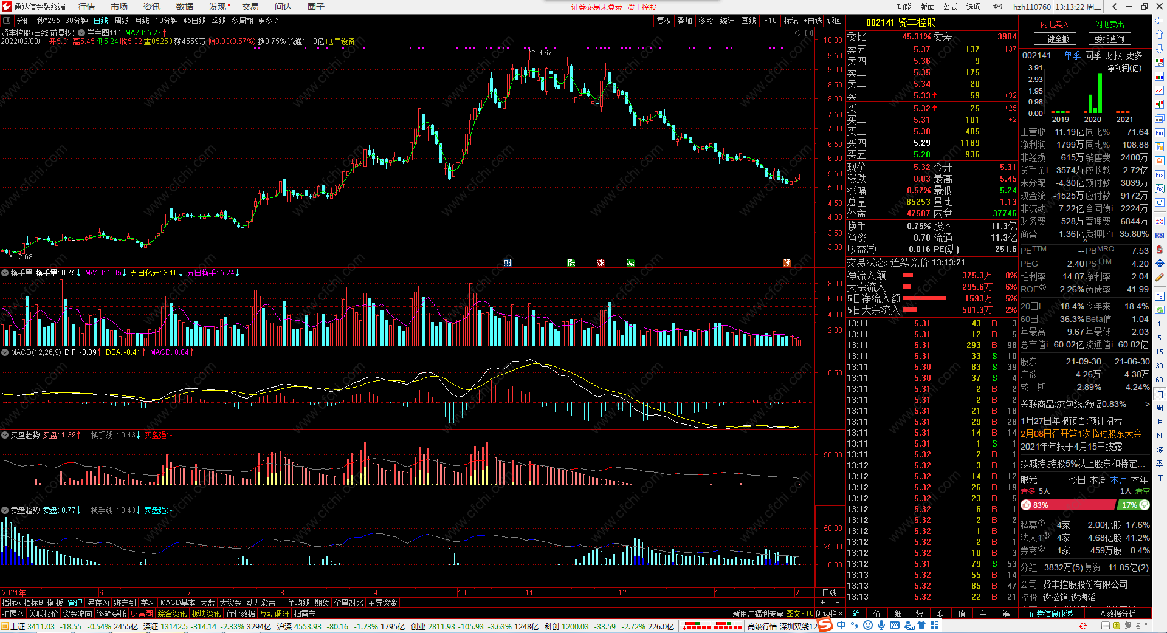Viewport: 1167px width, 633px height.
Task: Click the blue left arrow sidebar icon
Action: point(1159,21)
